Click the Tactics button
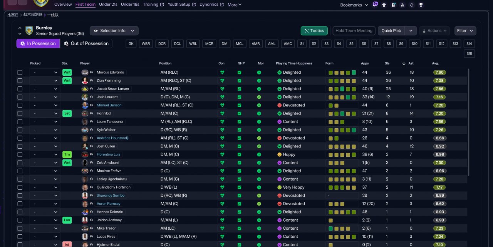 tap(314, 31)
